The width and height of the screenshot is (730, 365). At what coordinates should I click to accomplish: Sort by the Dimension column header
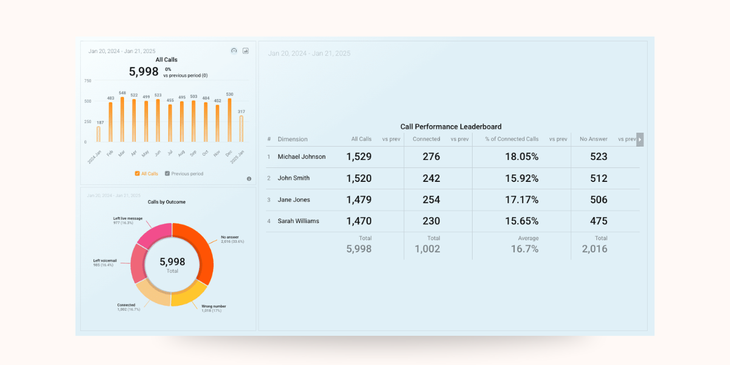(293, 139)
